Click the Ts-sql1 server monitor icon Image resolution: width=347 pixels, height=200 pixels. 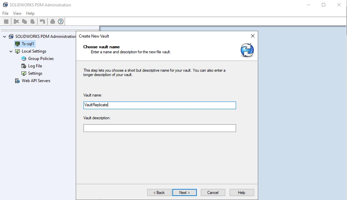[17, 44]
